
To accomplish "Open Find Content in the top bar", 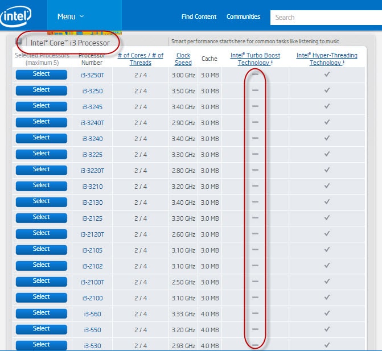I will pyautogui.click(x=199, y=17).
